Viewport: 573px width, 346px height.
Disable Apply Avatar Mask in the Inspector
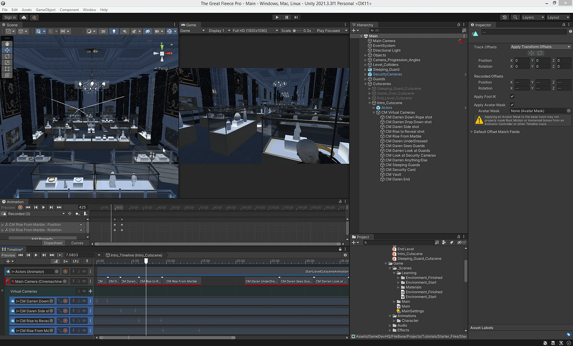[513, 105]
